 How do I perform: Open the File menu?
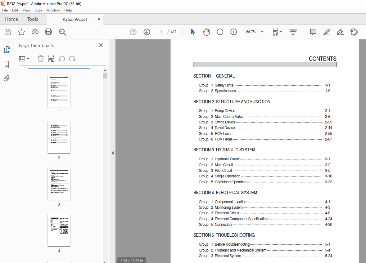(5, 10)
